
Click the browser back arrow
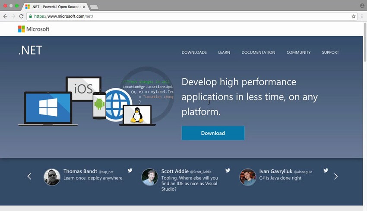5,16
